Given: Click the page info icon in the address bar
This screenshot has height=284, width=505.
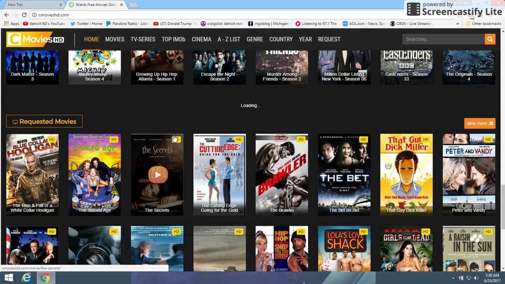Looking at the screenshot, I should click(34, 15).
